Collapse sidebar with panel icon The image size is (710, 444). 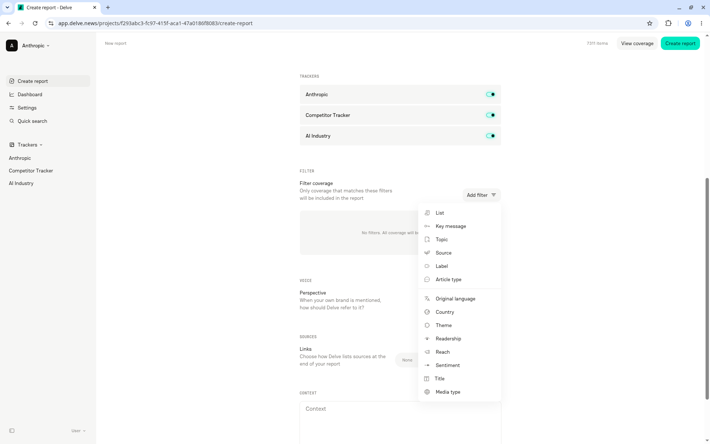pos(12,431)
